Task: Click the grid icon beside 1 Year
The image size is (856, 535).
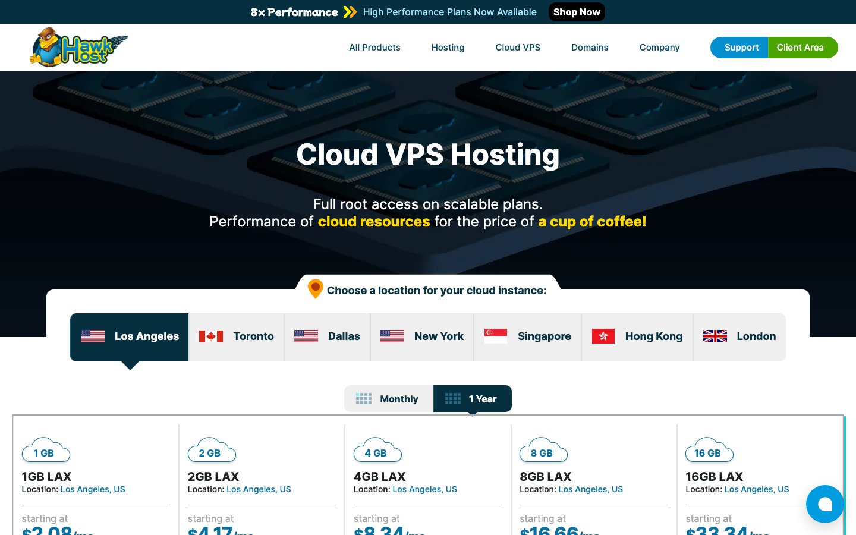Action: (453, 399)
